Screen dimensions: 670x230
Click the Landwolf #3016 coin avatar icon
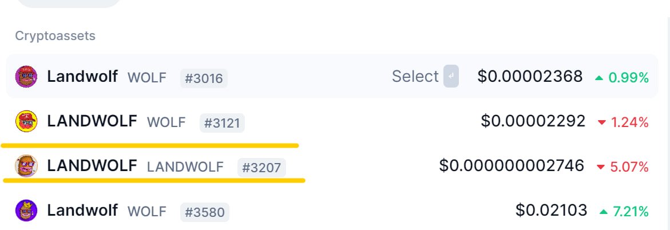tap(26, 77)
